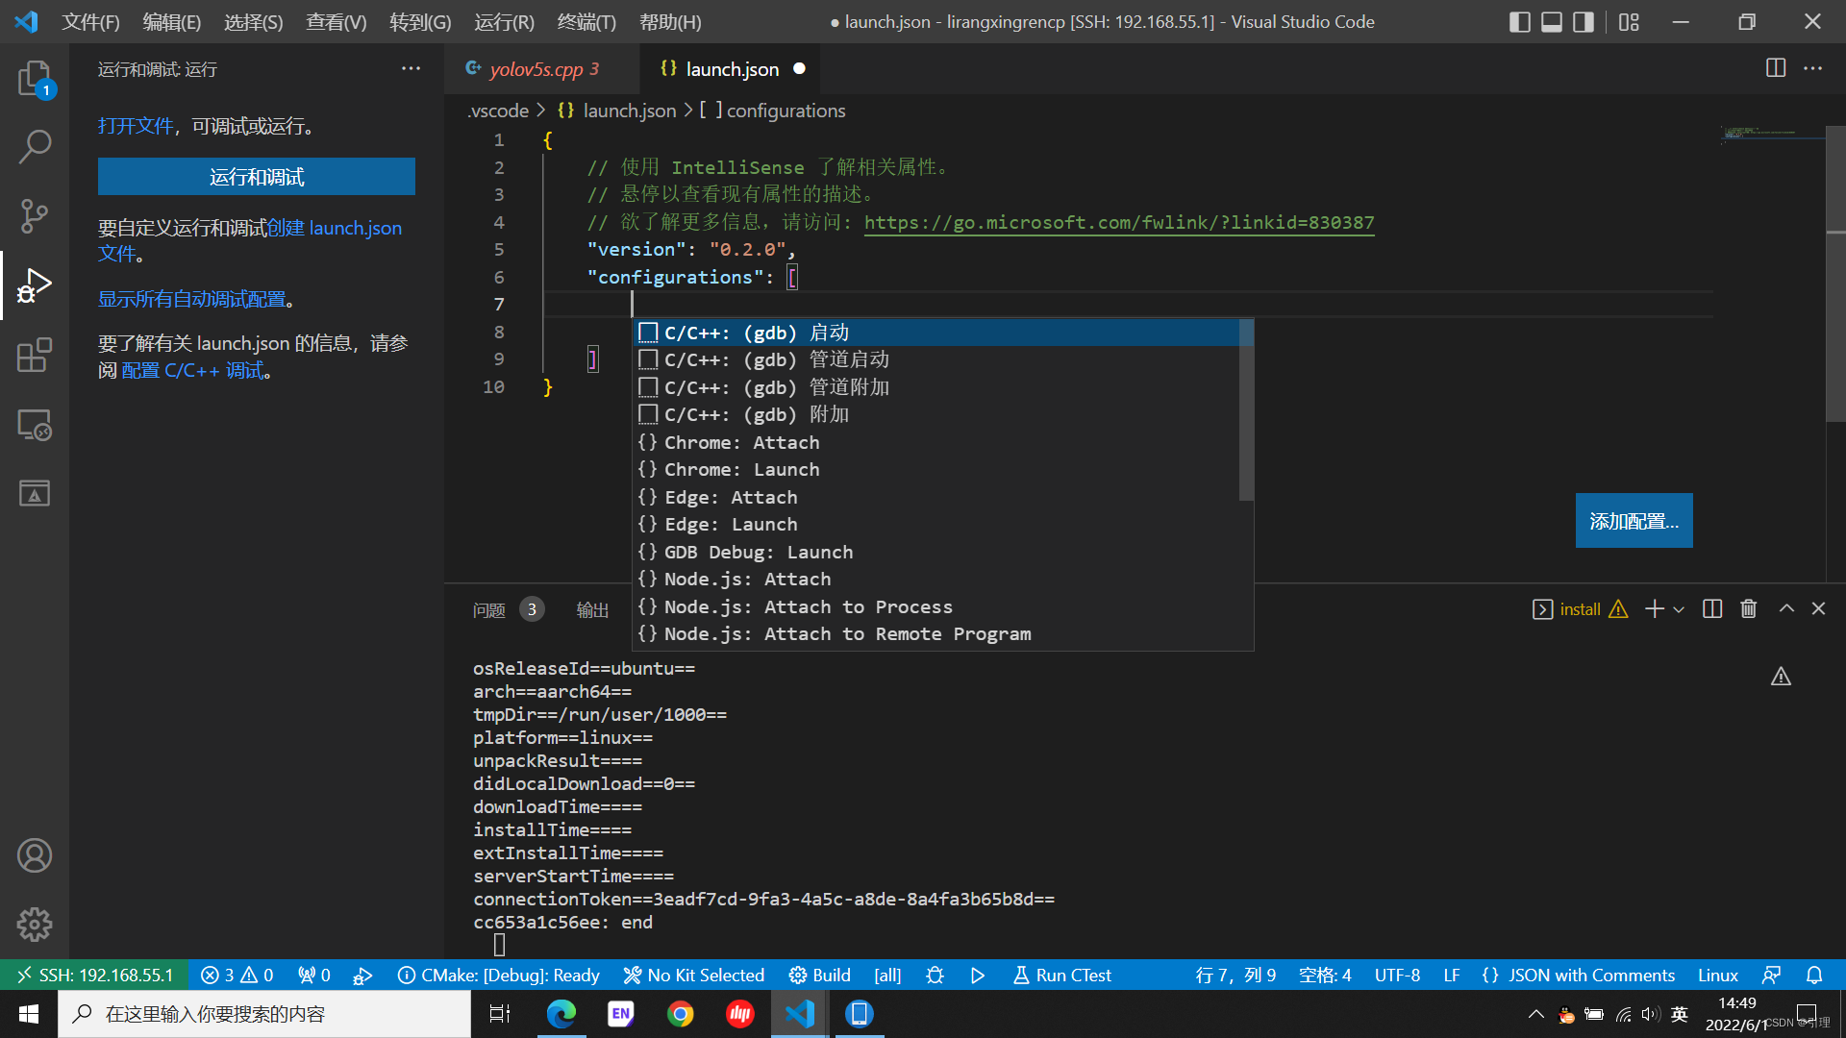1846x1038 pixels.
Task: Click Run CTest in status bar
Action: 1061,976
